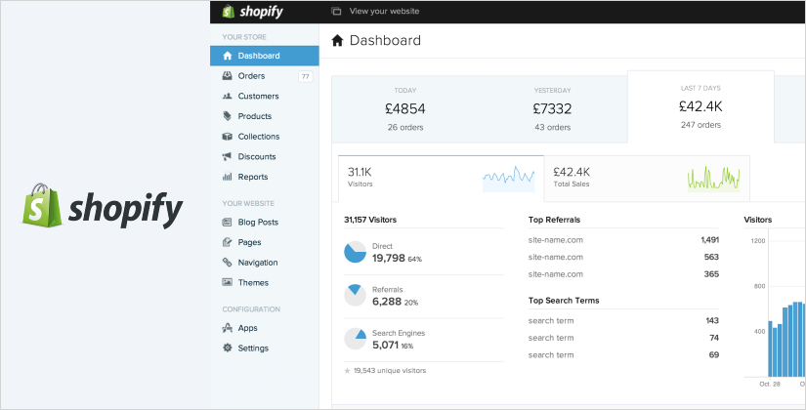The width and height of the screenshot is (806, 410).
Task: Click the Themes image icon
Action: (227, 283)
